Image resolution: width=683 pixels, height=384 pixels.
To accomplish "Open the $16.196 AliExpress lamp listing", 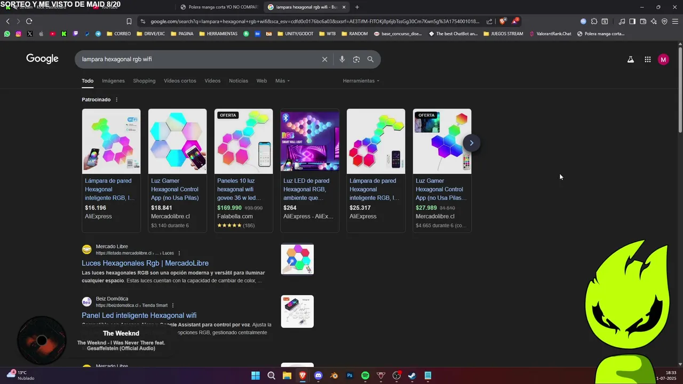I will (111, 171).
